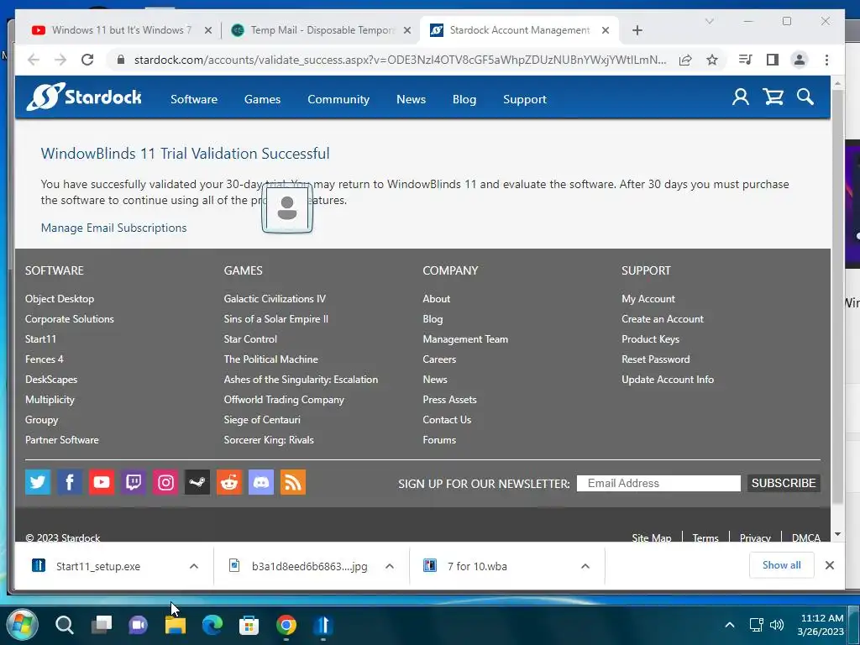Show hidden system tray icons
Viewport: 860px width, 645px height.
coord(730,625)
